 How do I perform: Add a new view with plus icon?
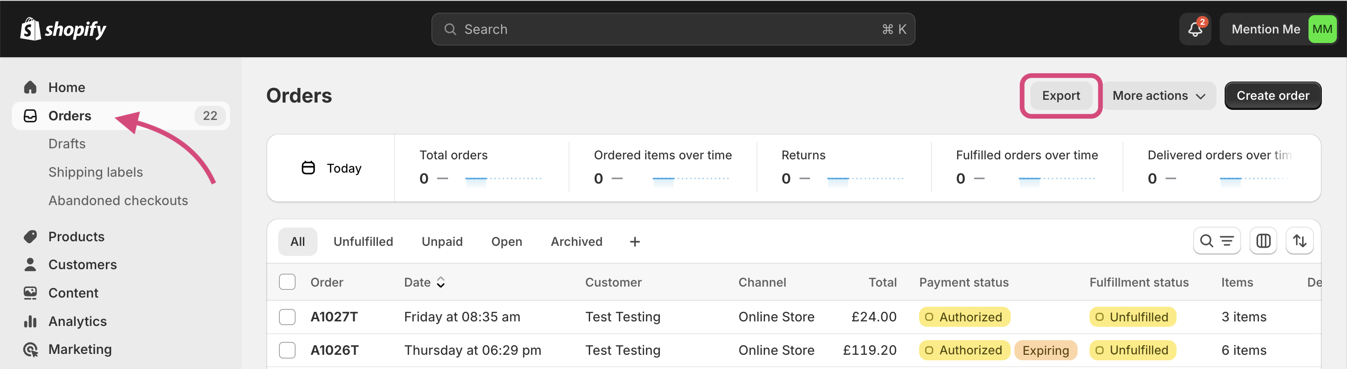635,241
